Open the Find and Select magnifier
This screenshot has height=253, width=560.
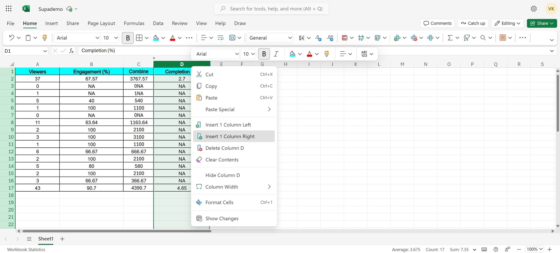click(x=483, y=38)
